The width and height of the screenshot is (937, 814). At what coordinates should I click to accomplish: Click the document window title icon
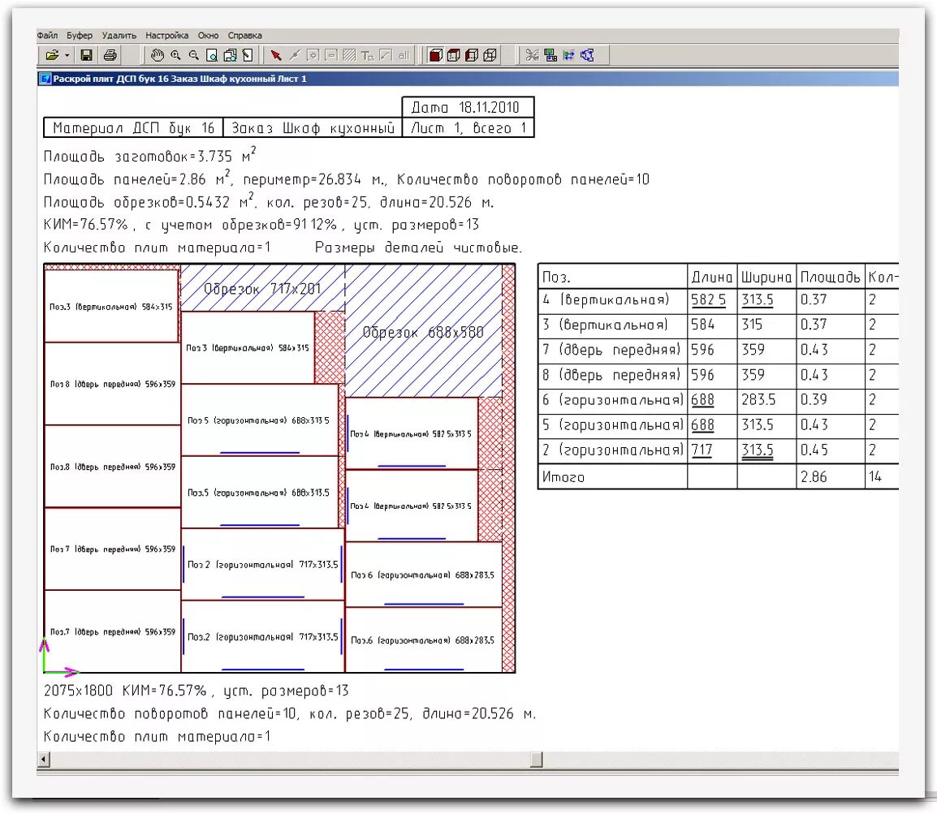(x=45, y=79)
